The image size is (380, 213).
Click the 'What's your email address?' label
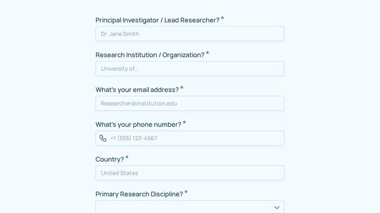137,90
